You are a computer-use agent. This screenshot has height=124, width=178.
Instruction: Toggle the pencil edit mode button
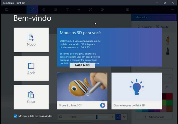(x=118, y=117)
